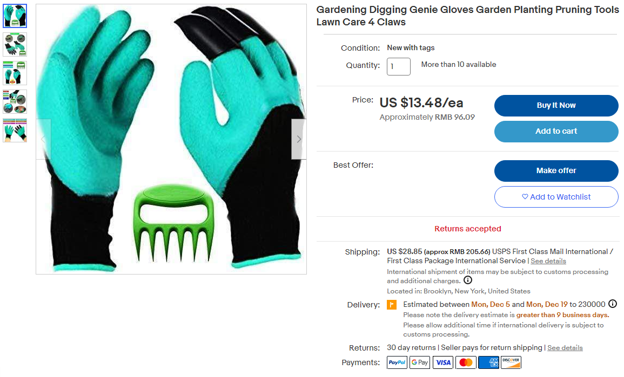This screenshot has width=624, height=377.
Task: Select the third product thumbnail
Action: [x=15, y=73]
